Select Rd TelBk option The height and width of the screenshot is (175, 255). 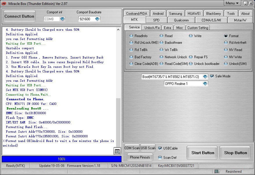click(x=131, y=50)
